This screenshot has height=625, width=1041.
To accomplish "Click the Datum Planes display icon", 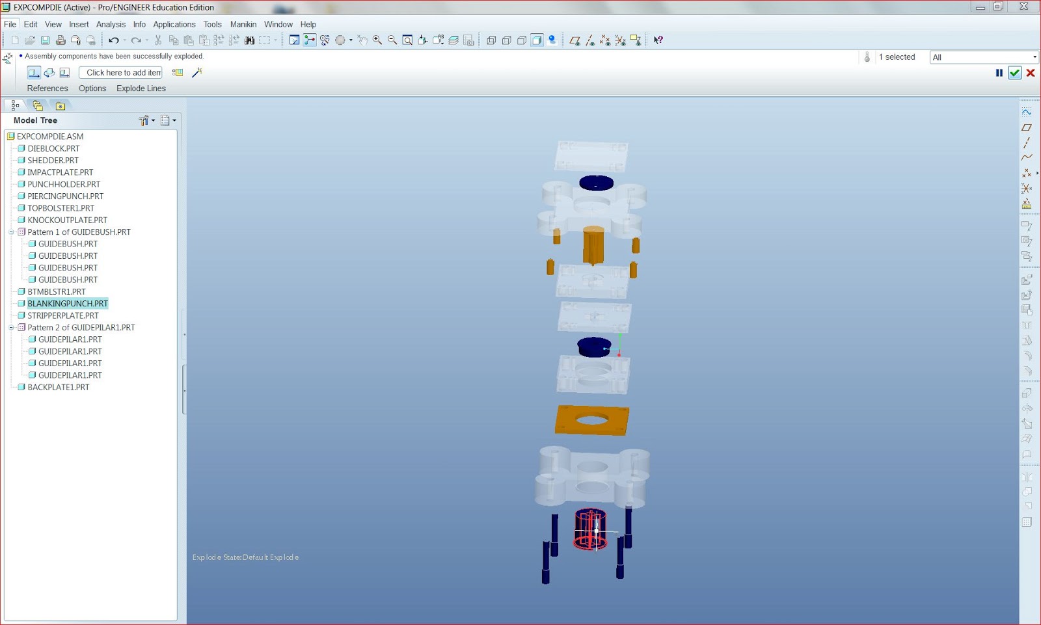I will (576, 40).
